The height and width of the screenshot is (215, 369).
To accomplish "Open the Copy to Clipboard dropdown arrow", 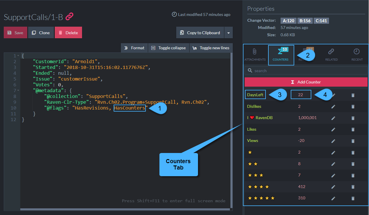I will (x=228, y=33).
